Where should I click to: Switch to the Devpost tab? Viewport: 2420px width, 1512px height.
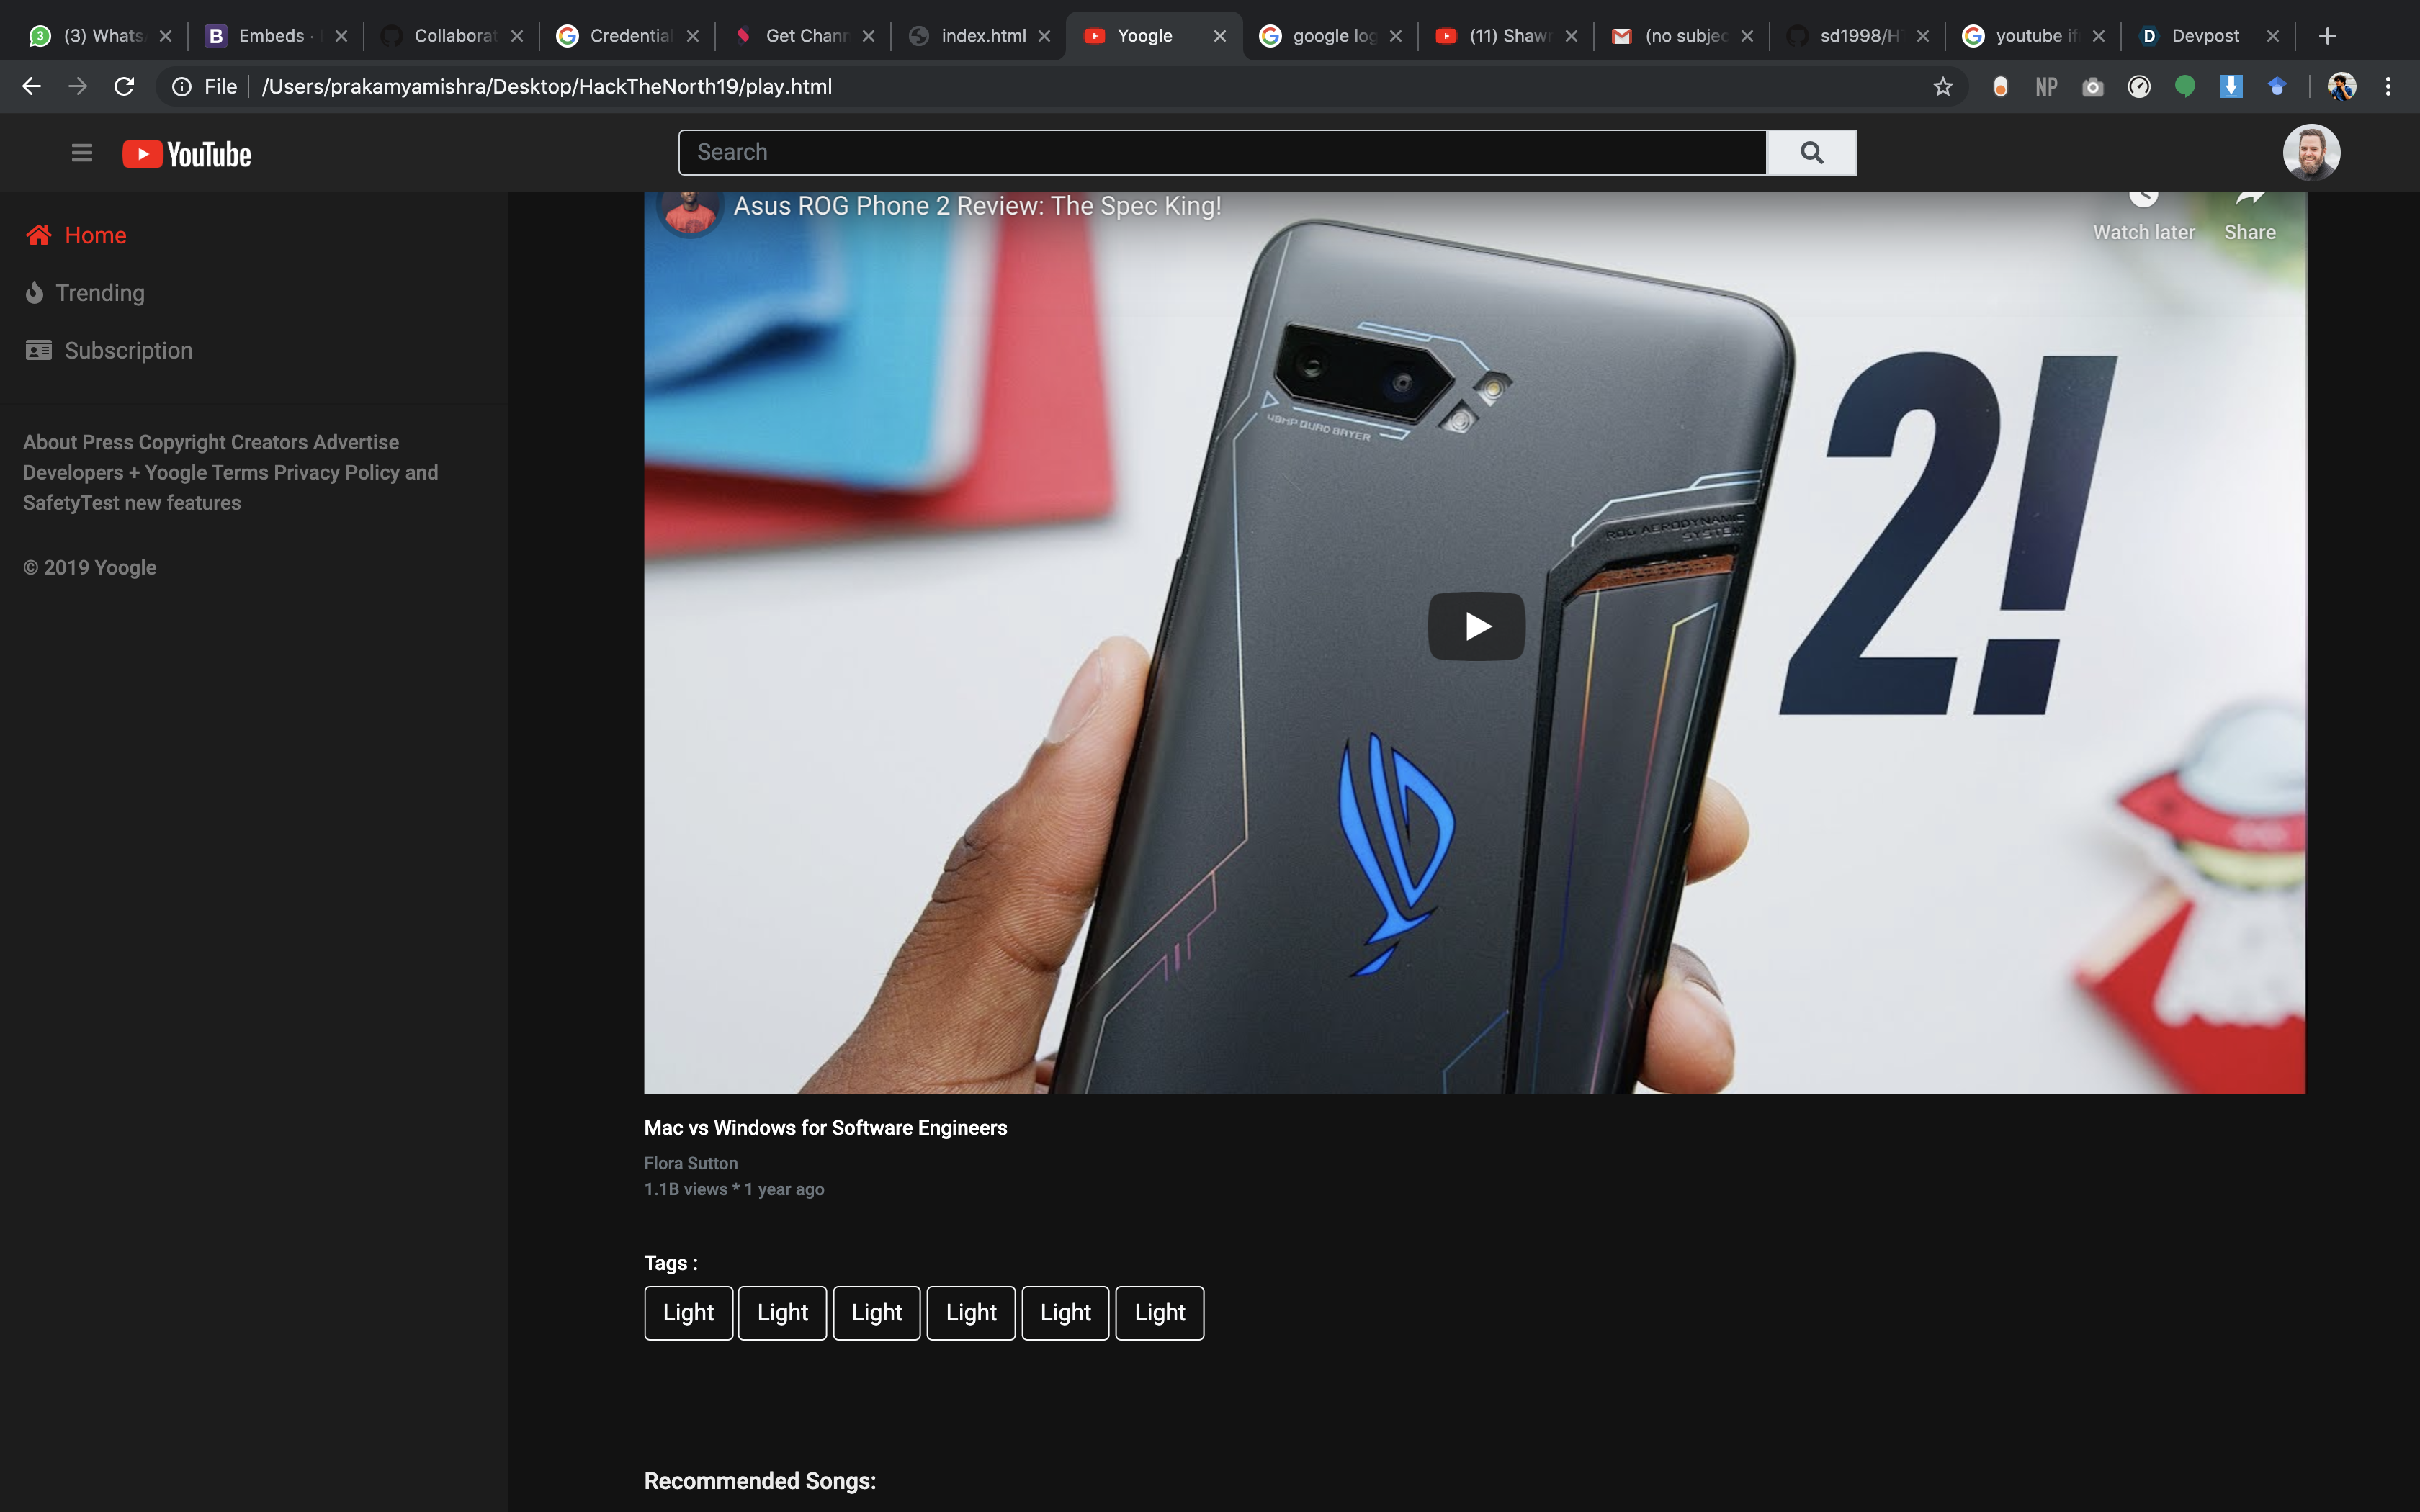coord(2204,36)
